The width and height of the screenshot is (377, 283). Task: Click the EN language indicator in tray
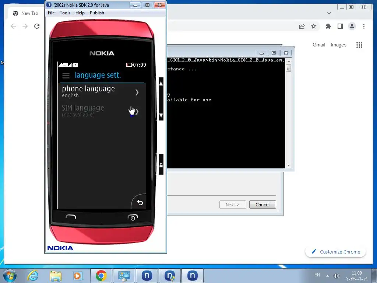click(x=317, y=275)
